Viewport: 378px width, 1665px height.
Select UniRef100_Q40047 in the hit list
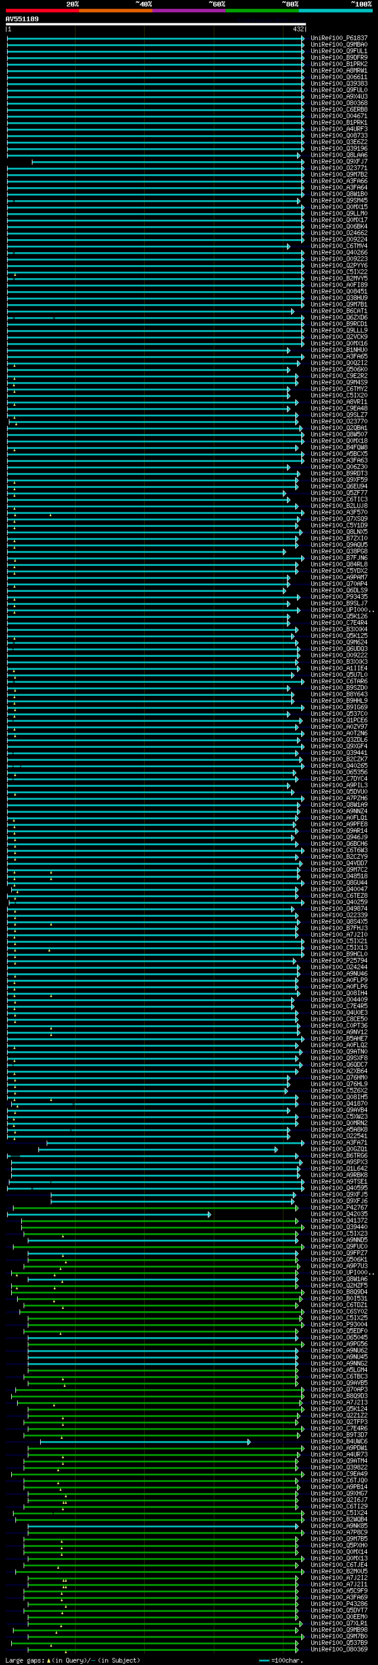339,889
